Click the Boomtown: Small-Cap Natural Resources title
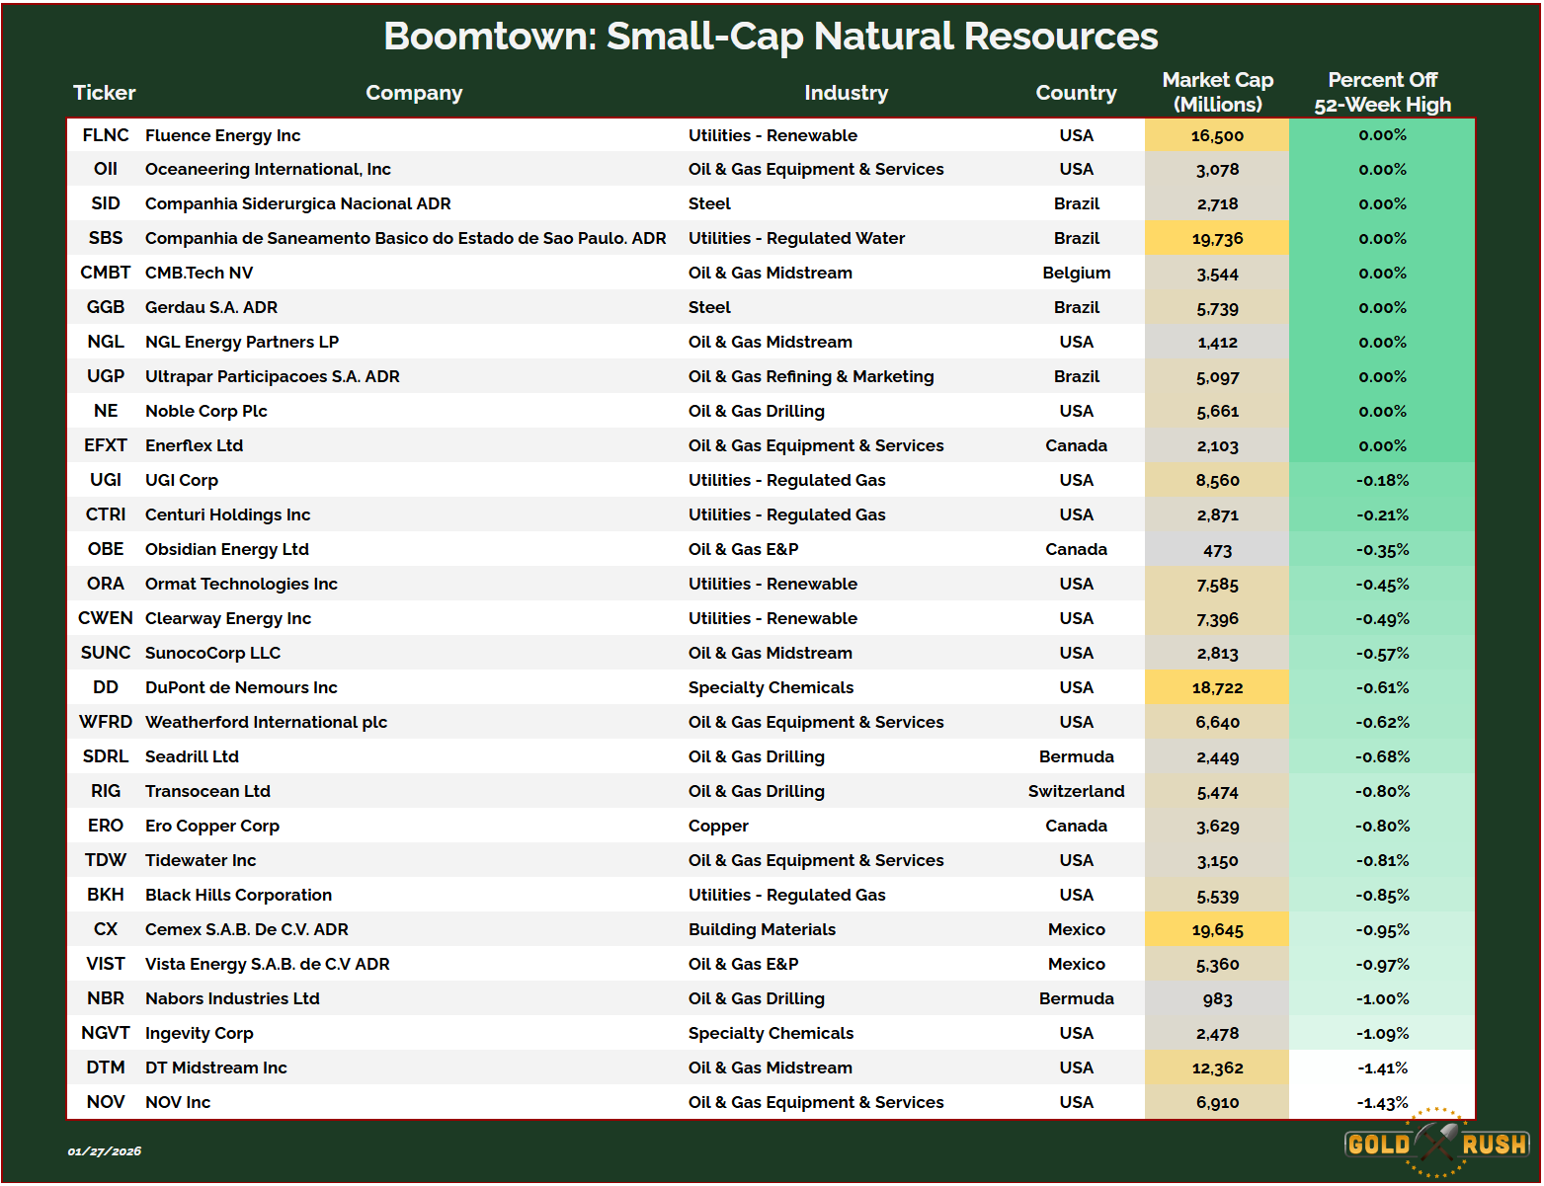Screen dimensions: 1544x1186 click(x=771, y=37)
